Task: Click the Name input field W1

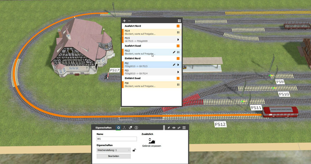Action: point(117,139)
